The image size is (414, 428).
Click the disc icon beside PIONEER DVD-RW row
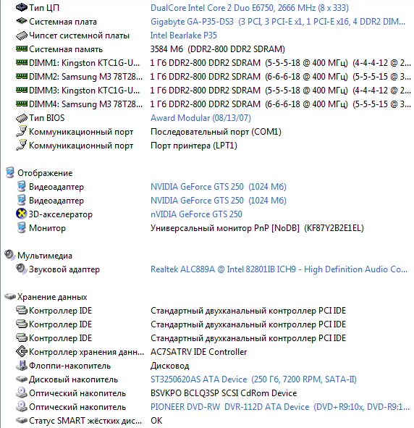(22, 407)
